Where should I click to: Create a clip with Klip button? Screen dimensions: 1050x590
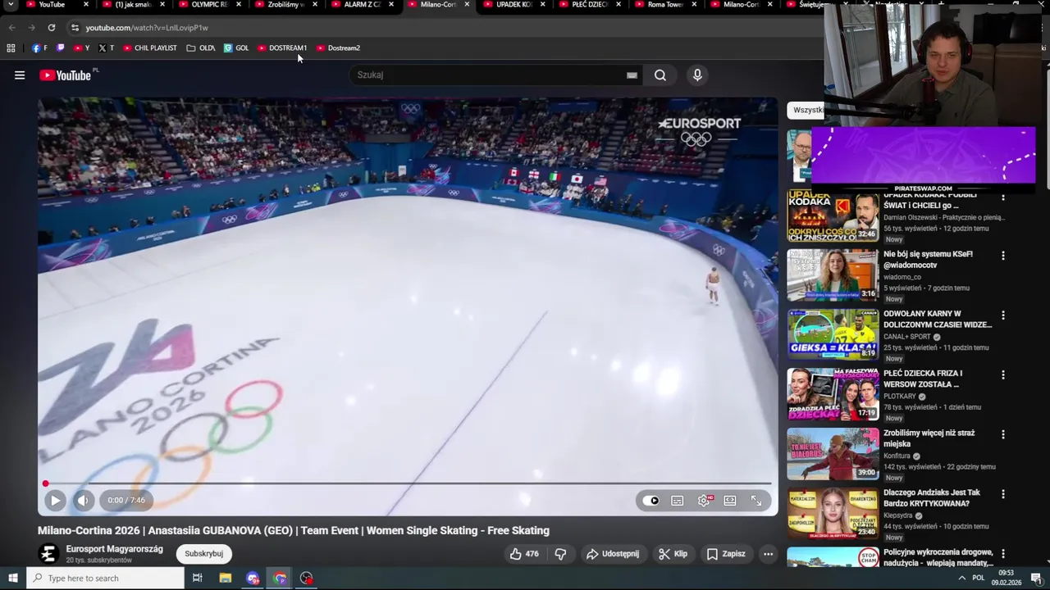(x=673, y=554)
